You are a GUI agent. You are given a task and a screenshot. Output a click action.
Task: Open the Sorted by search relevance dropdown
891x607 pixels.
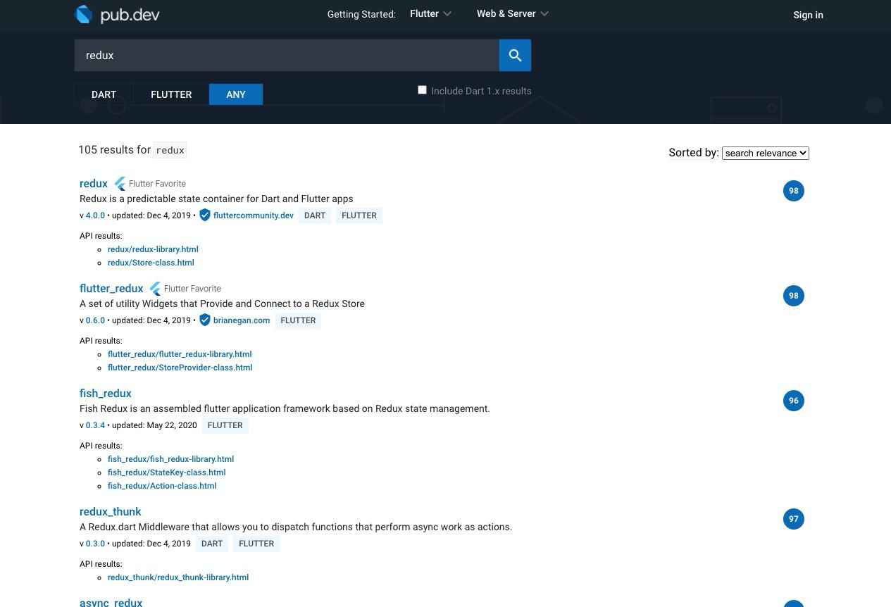(x=766, y=153)
